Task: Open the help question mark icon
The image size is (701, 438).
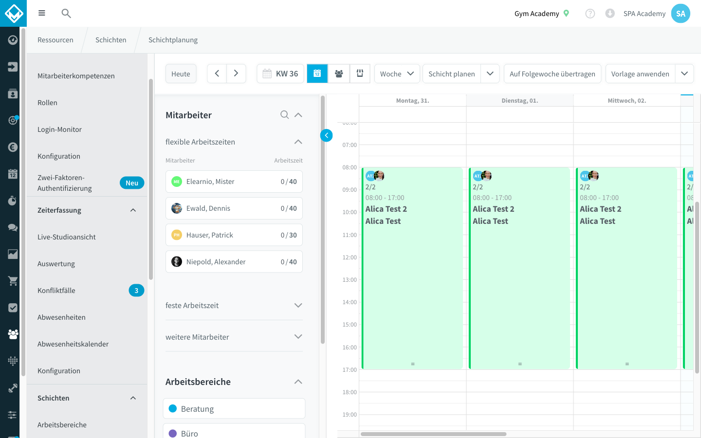Action: [x=590, y=14]
